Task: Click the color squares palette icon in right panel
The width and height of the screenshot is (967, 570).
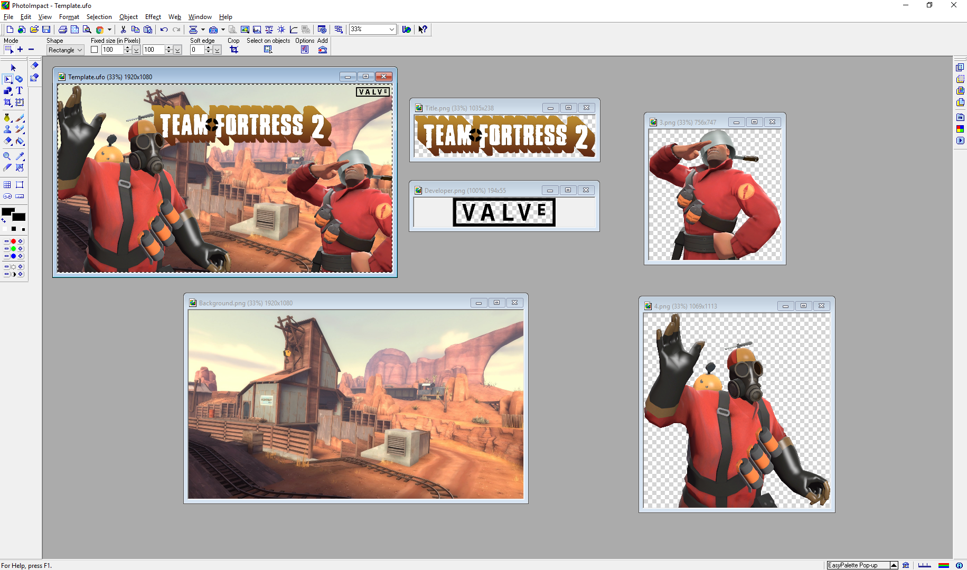Action: coord(960,129)
